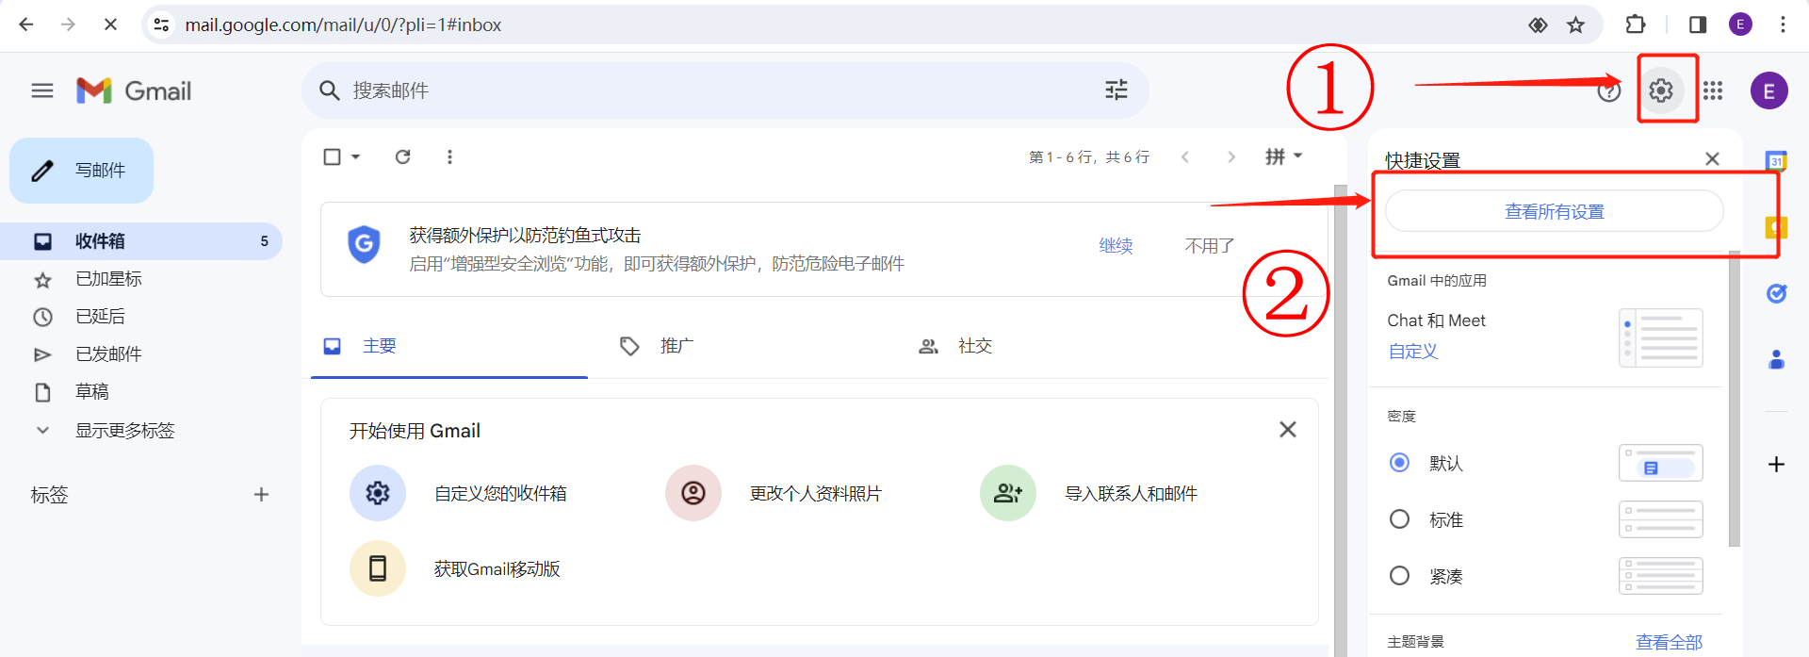Switch to the 推广 tab

click(x=656, y=346)
